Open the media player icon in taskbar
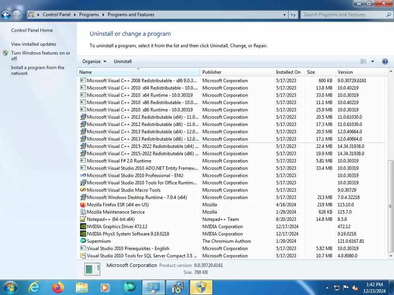The width and height of the screenshot is (394, 295). coord(105,287)
